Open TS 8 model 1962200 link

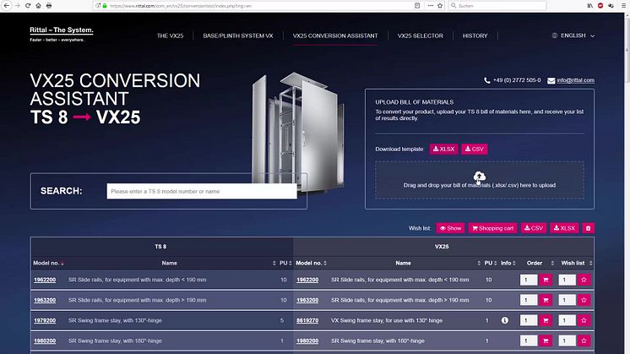[45, 280]
